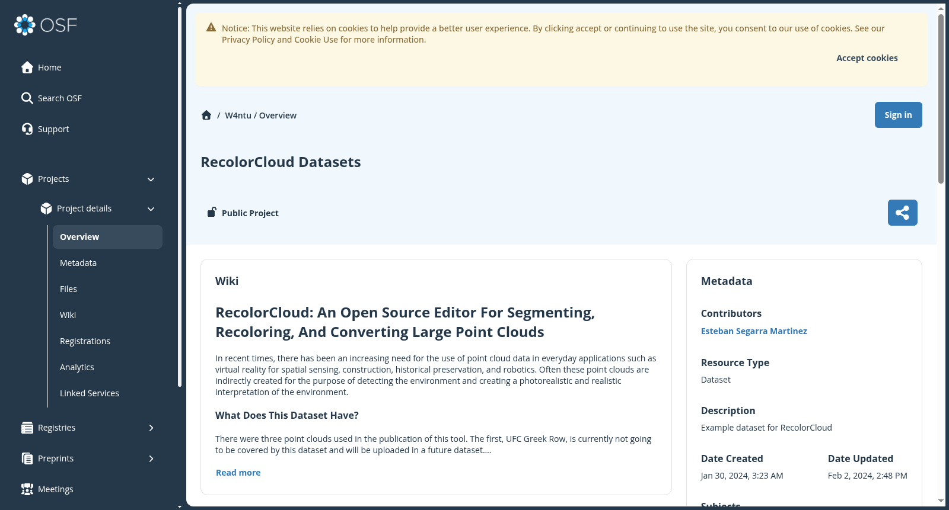
Task: Click the Preprints document icon
Action: [27, 458]
